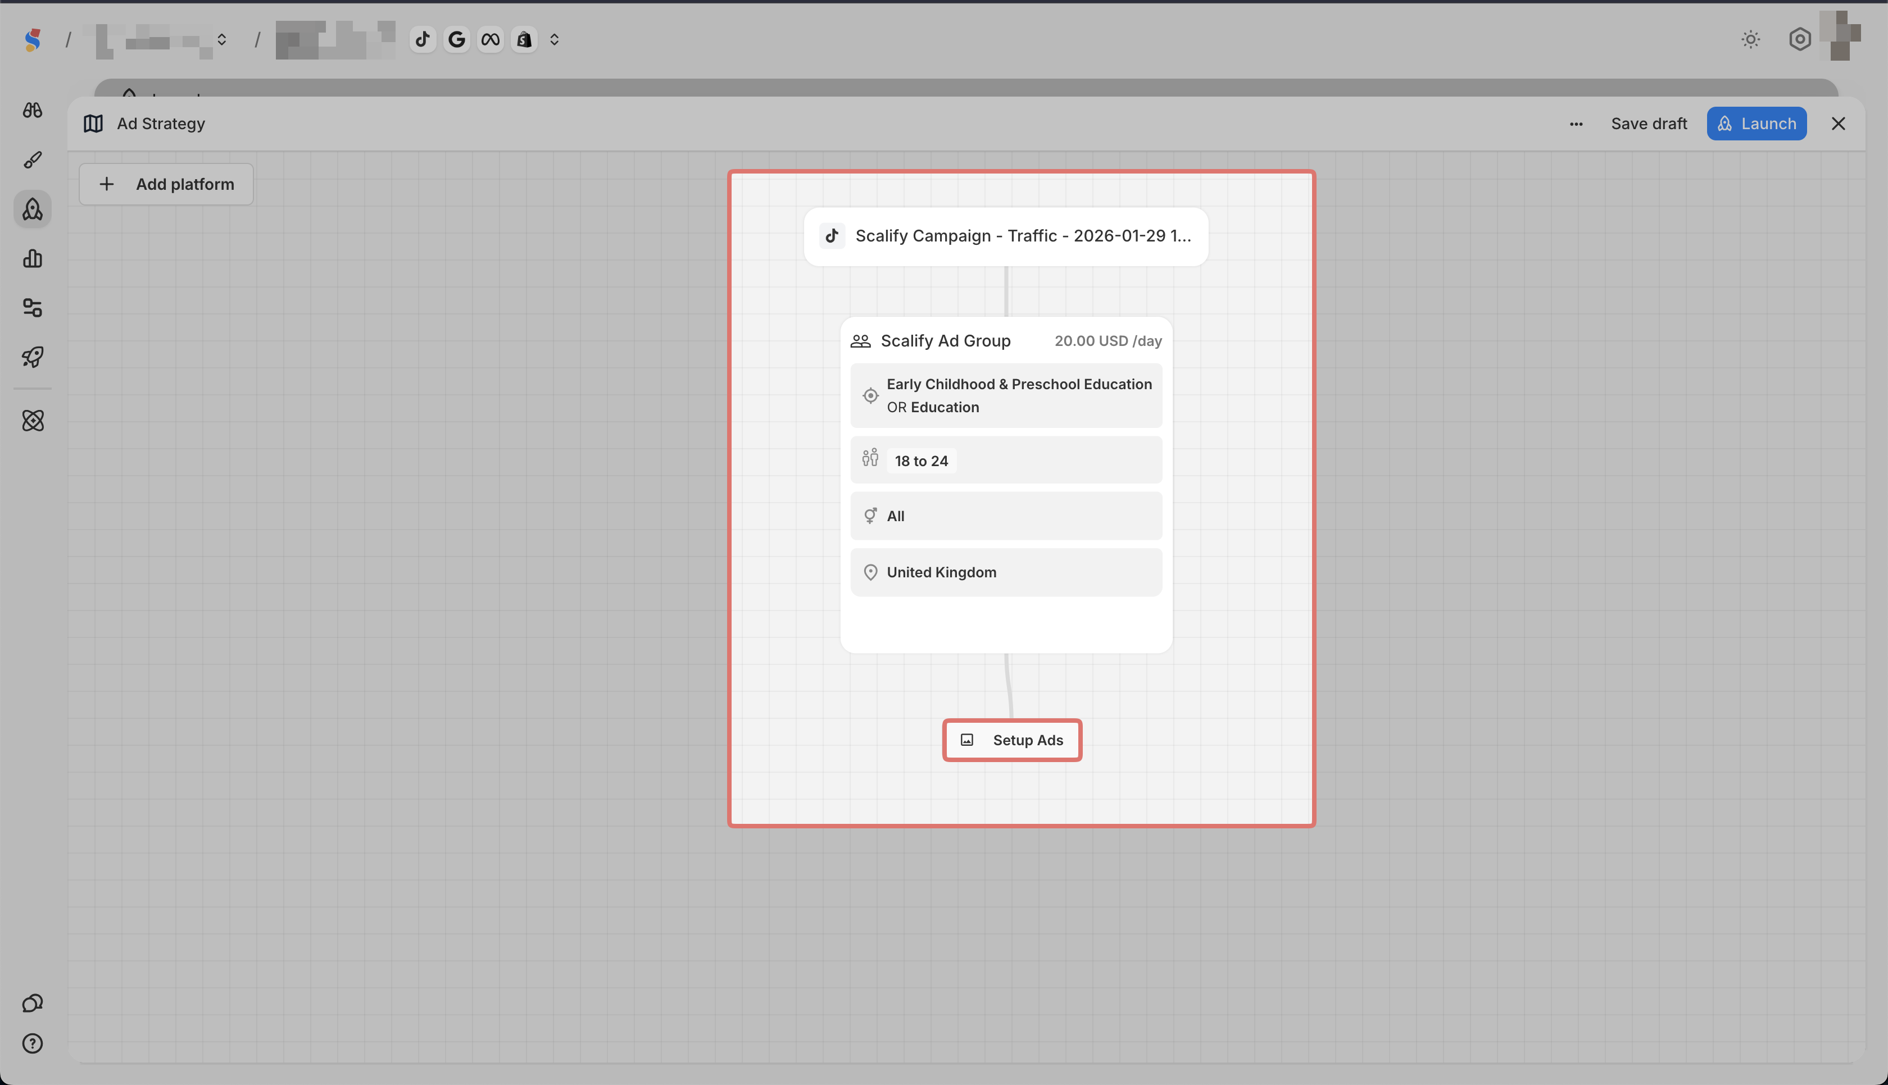Open the hexagon settings icon
Viewport: 1888px width, 1085px height.
(x=1799, y=39)
